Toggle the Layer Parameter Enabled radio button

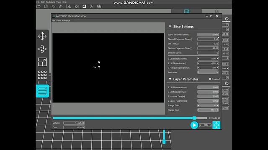click(x=210, y=79)
